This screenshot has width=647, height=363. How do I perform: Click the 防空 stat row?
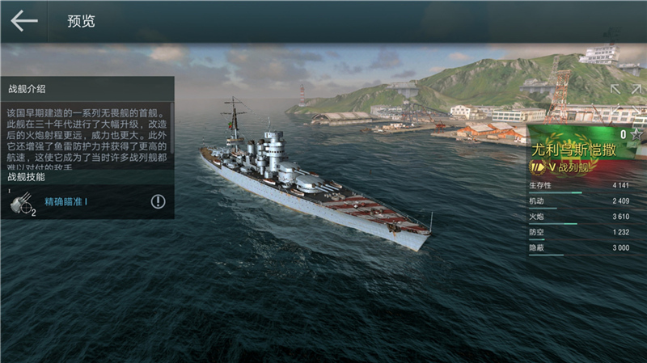pos(579,233)
